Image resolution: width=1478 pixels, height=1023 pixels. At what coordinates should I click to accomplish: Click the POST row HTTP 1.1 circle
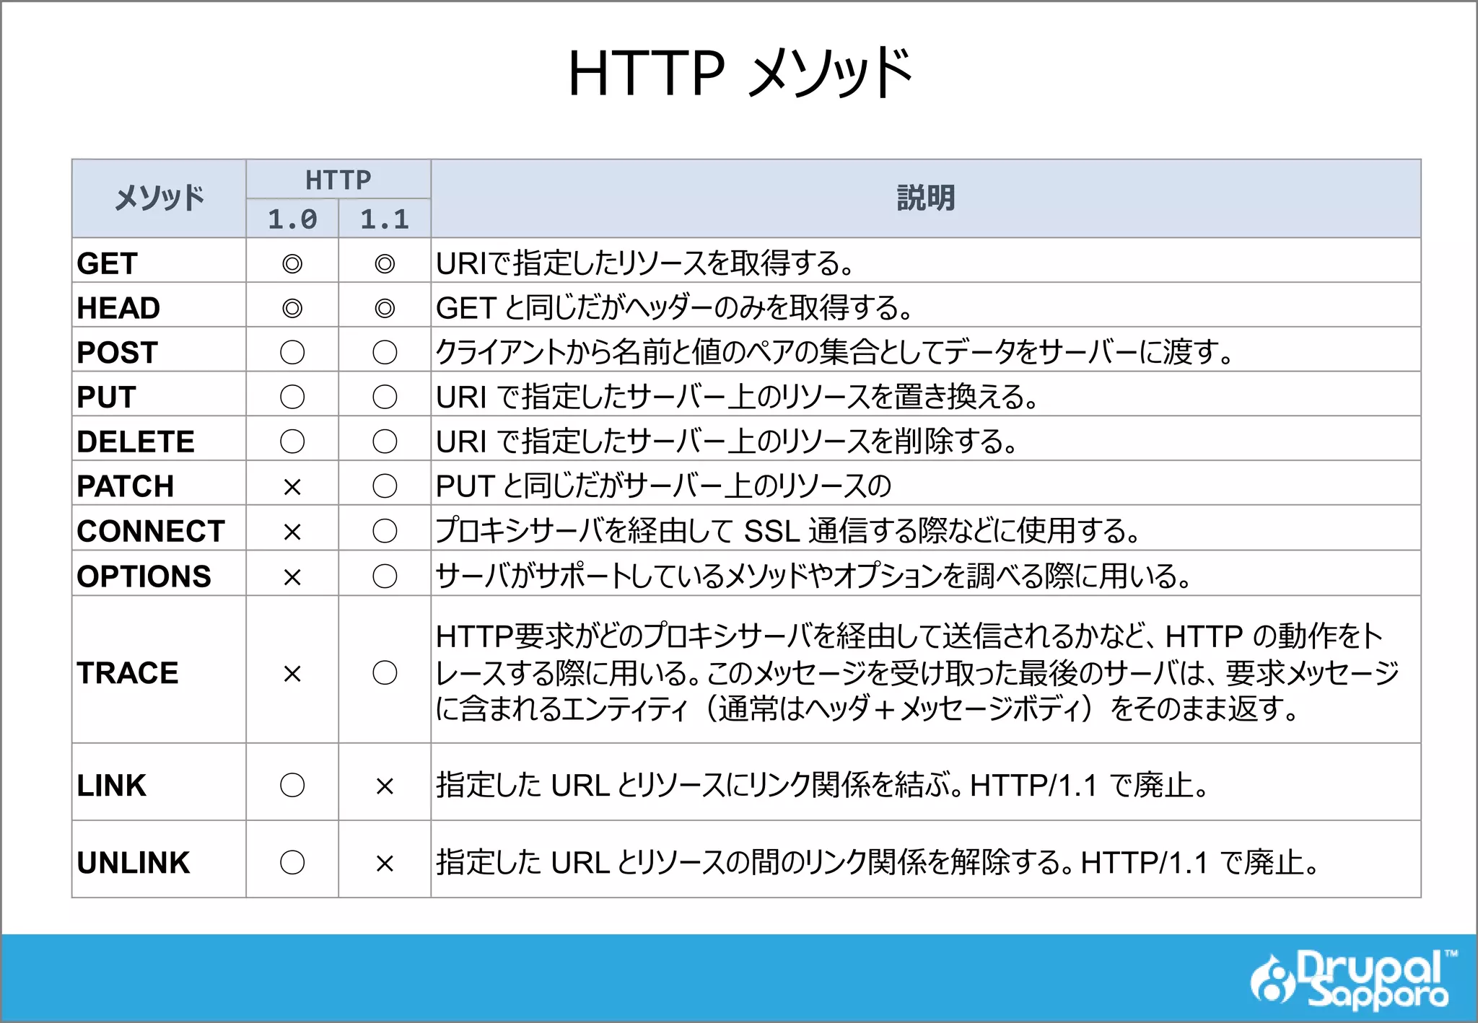click(385, 353)
